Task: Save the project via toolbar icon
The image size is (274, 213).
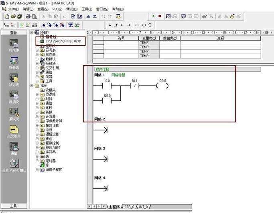Action: tap(20, 16)
